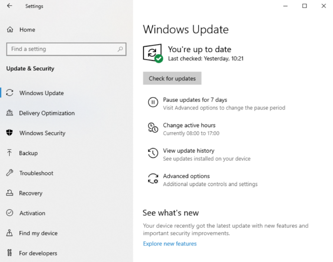
Task: Open the Home settings page
Action: click(27, 29)
